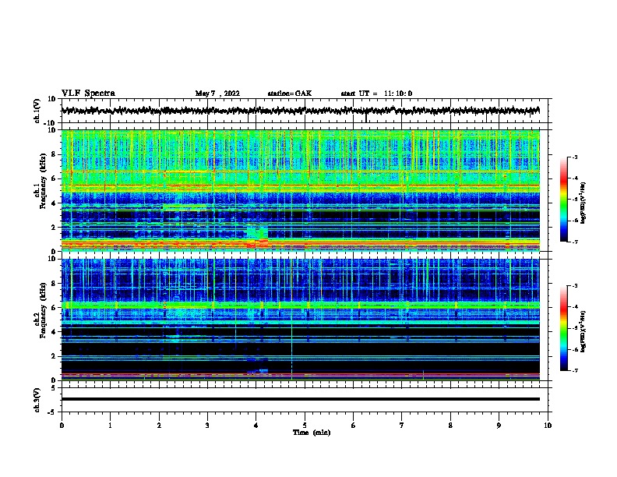Click the lower color scale log(PSD) unit label
The height and width of the screenshot is (477, 617).
[x=584, y=331]
